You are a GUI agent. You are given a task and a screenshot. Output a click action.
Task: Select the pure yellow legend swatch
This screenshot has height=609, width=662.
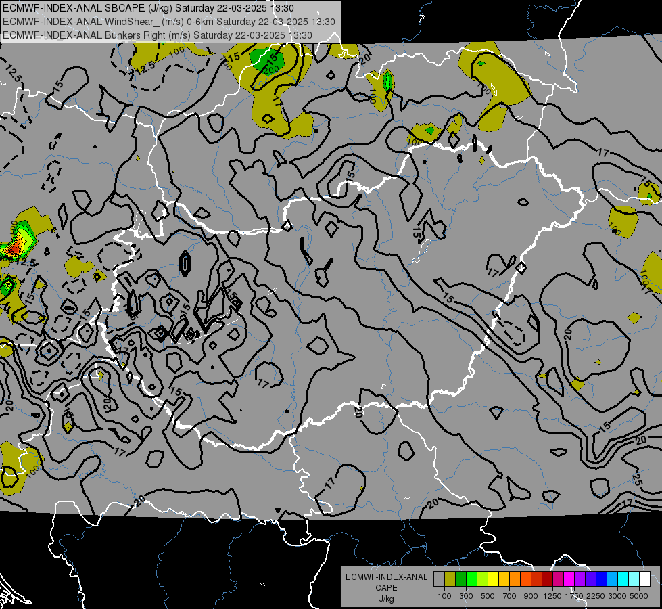(x=493, y=579)
